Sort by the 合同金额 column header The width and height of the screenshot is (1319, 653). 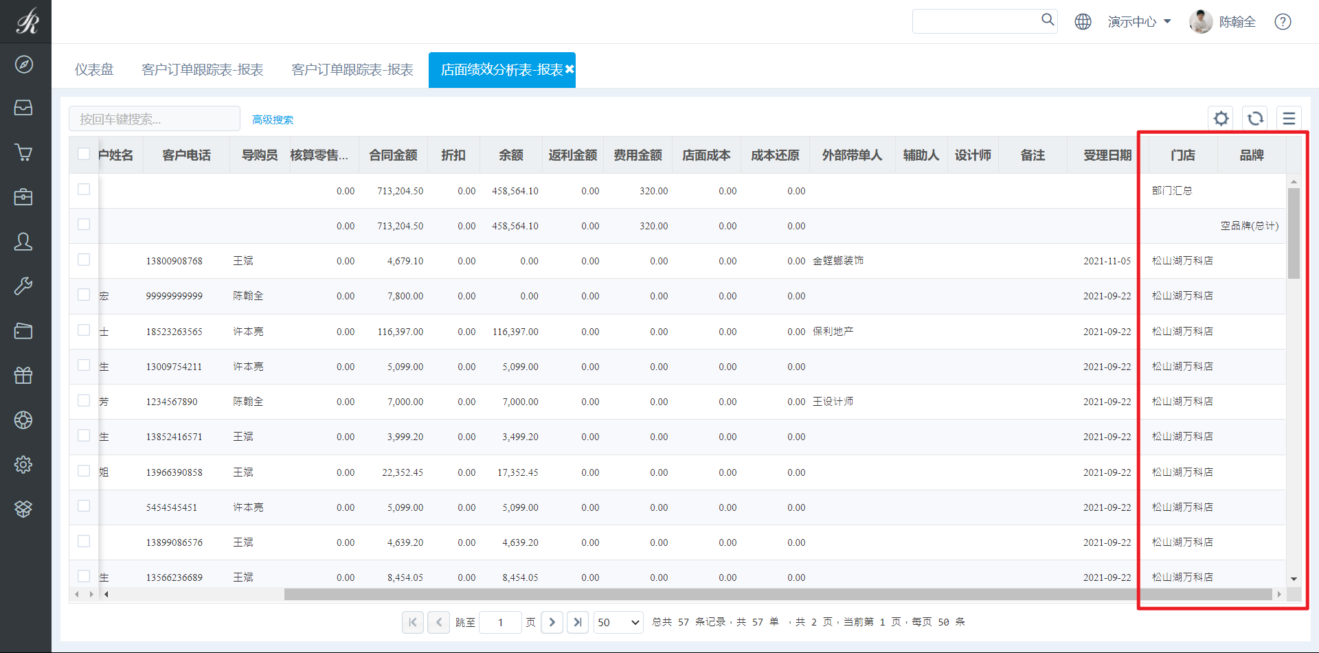[393, 155]
